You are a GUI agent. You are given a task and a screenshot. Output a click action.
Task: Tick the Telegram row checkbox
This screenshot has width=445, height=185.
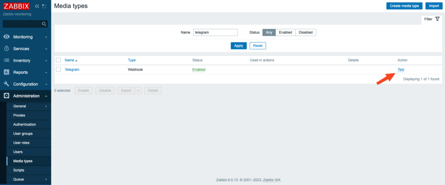pyautogui.click(x=59, y=69)
